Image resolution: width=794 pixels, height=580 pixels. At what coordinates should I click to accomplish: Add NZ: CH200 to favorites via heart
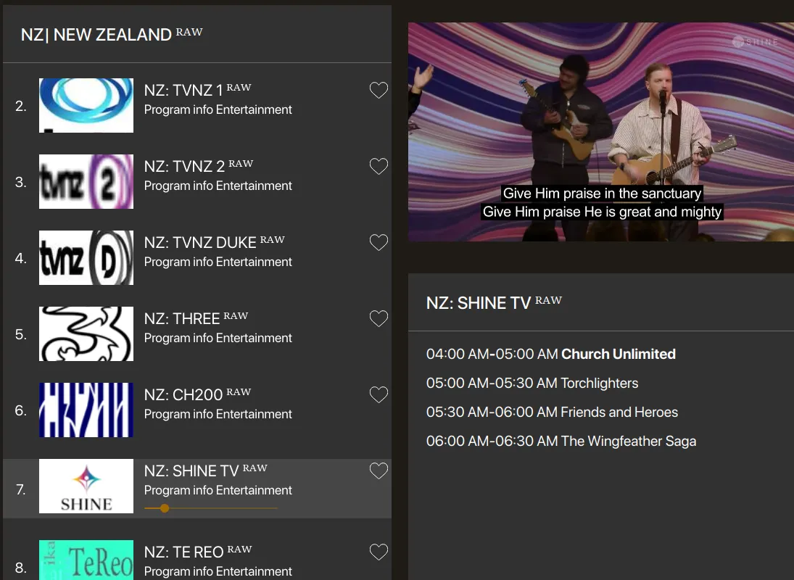coord(379,394)
